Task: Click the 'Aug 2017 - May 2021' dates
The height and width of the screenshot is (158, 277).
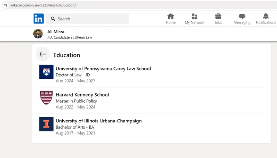Action: tap(75, 133)
